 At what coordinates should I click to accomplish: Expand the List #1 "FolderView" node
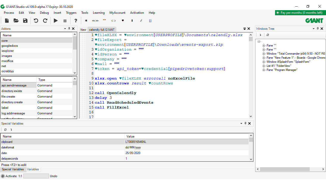(x=264, y=66)
